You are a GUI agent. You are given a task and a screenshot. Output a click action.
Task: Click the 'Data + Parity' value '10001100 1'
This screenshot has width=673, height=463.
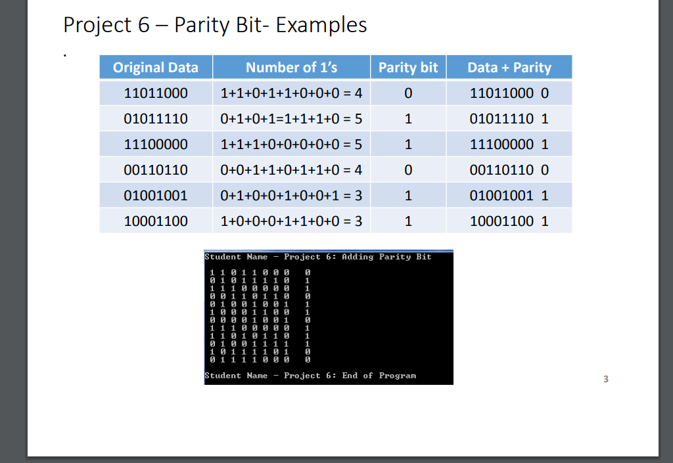coord(509,221)
